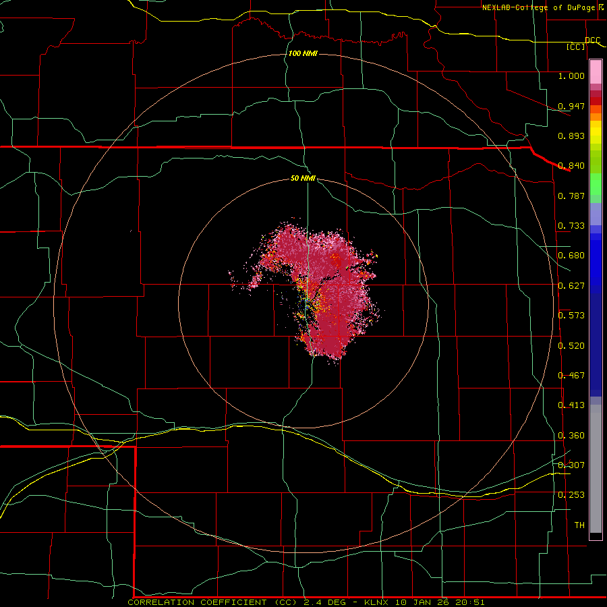Viewport: 607px width, 607px height.
Task: Click the 0.733 scale value
Action: [571, 226]
